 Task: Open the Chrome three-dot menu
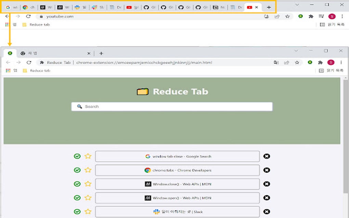[x=341, y=63]
